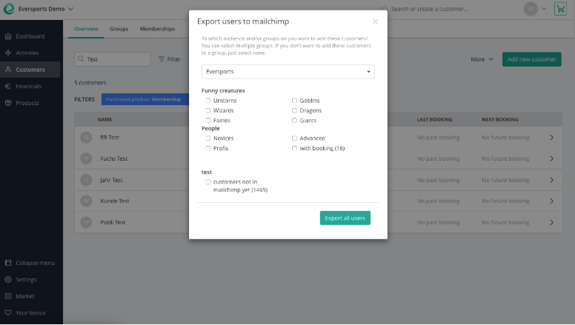Open Poldi Test row chevron
This screenshot has height=325, width=575.
[552, 222]
